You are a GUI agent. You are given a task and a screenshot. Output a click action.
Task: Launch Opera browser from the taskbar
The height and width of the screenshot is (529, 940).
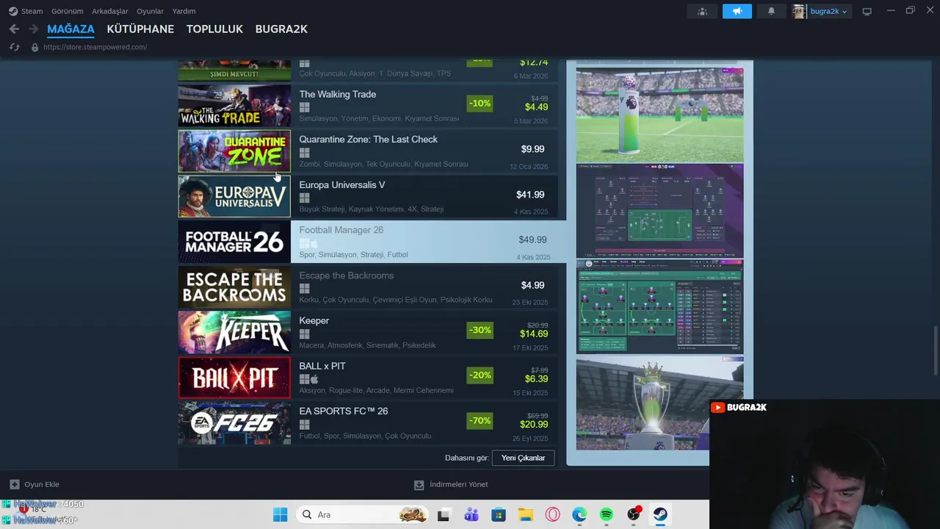[552, 514]
